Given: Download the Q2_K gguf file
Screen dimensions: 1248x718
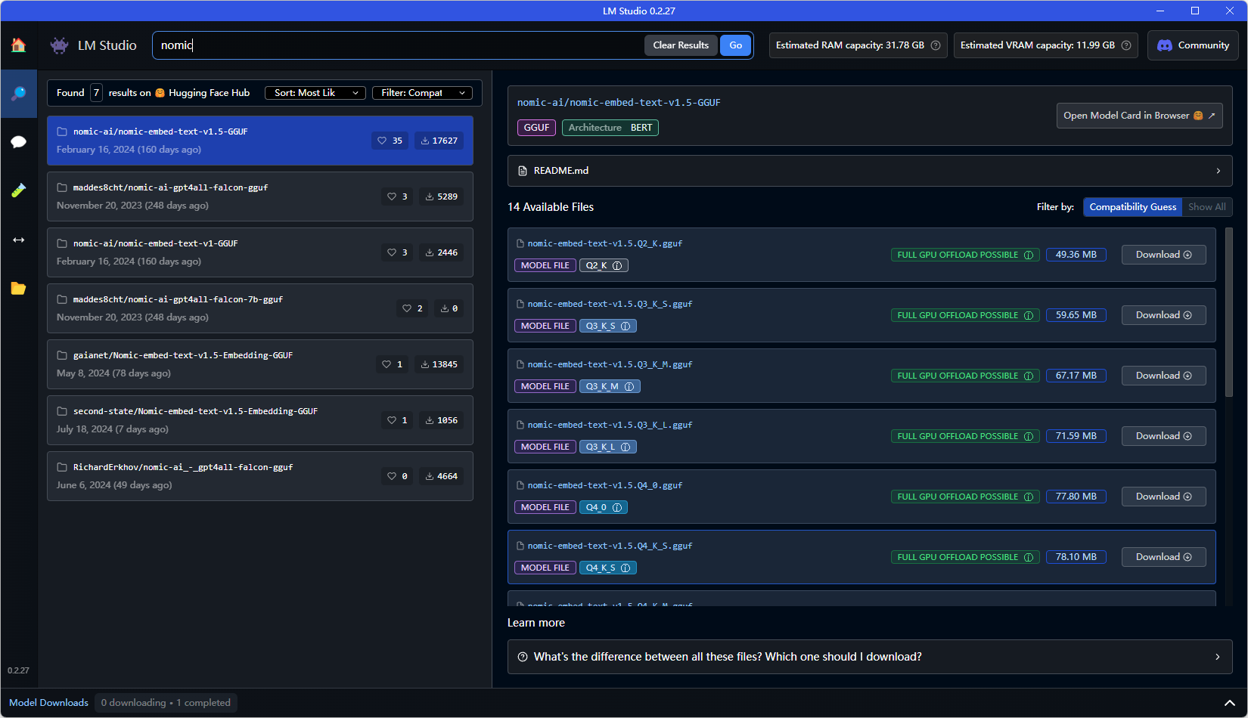Looking at the screenshot, I should click(1163, 255).
